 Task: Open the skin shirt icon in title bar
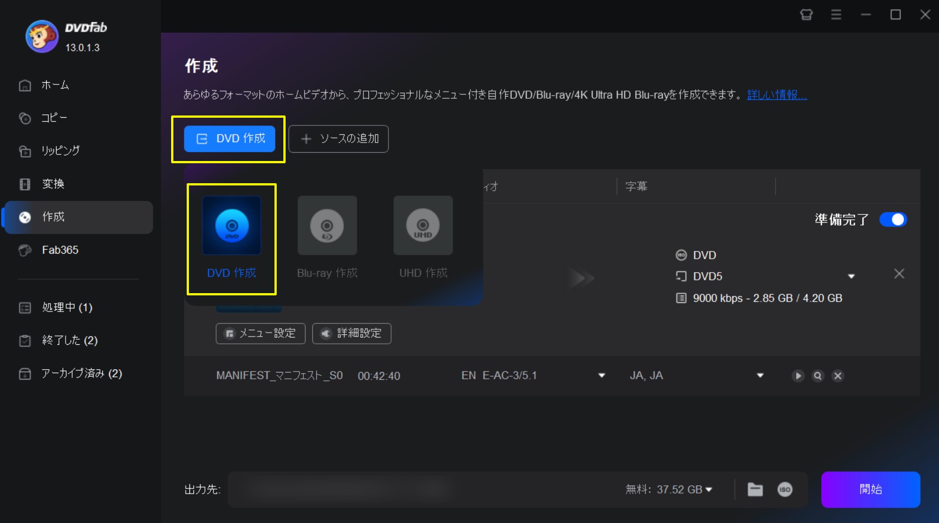tap(806, 14)
